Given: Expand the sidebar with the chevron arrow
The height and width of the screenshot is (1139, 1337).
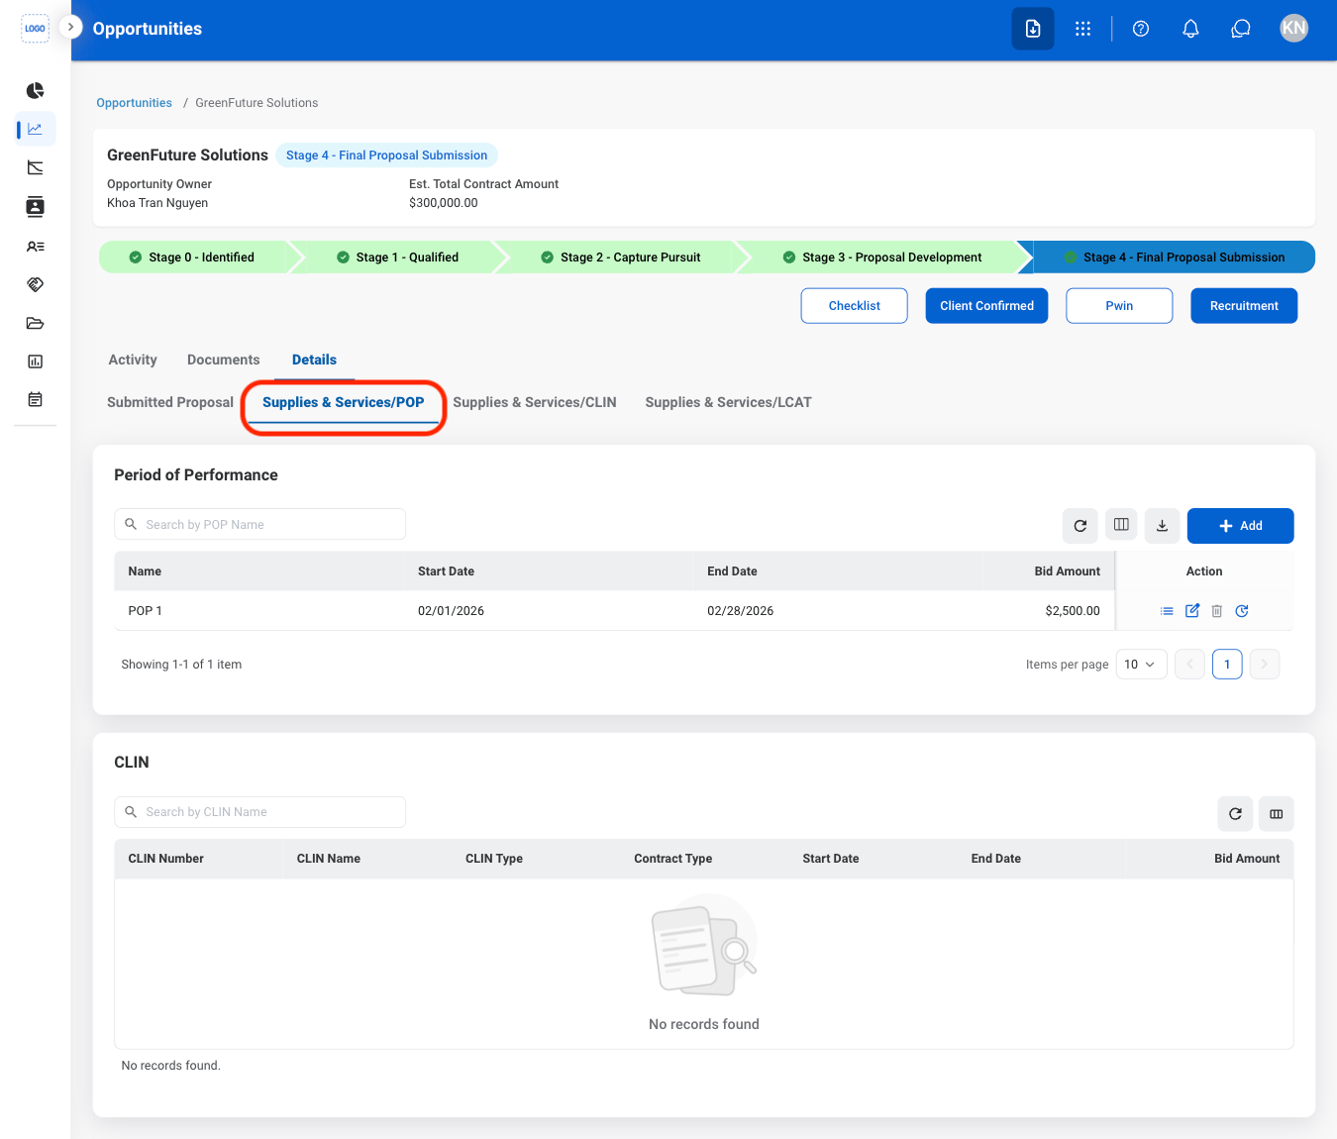Looking at the screenshot, I should point(70,27).
